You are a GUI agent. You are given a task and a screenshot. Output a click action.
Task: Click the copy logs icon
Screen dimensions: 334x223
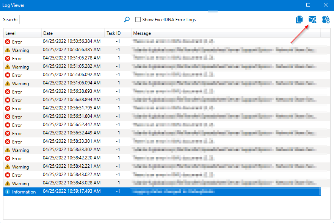pos(299,19)
